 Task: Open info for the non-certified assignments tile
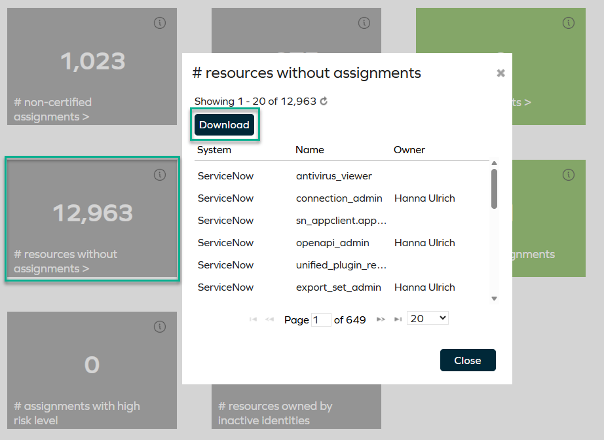[x=160, y=22]
